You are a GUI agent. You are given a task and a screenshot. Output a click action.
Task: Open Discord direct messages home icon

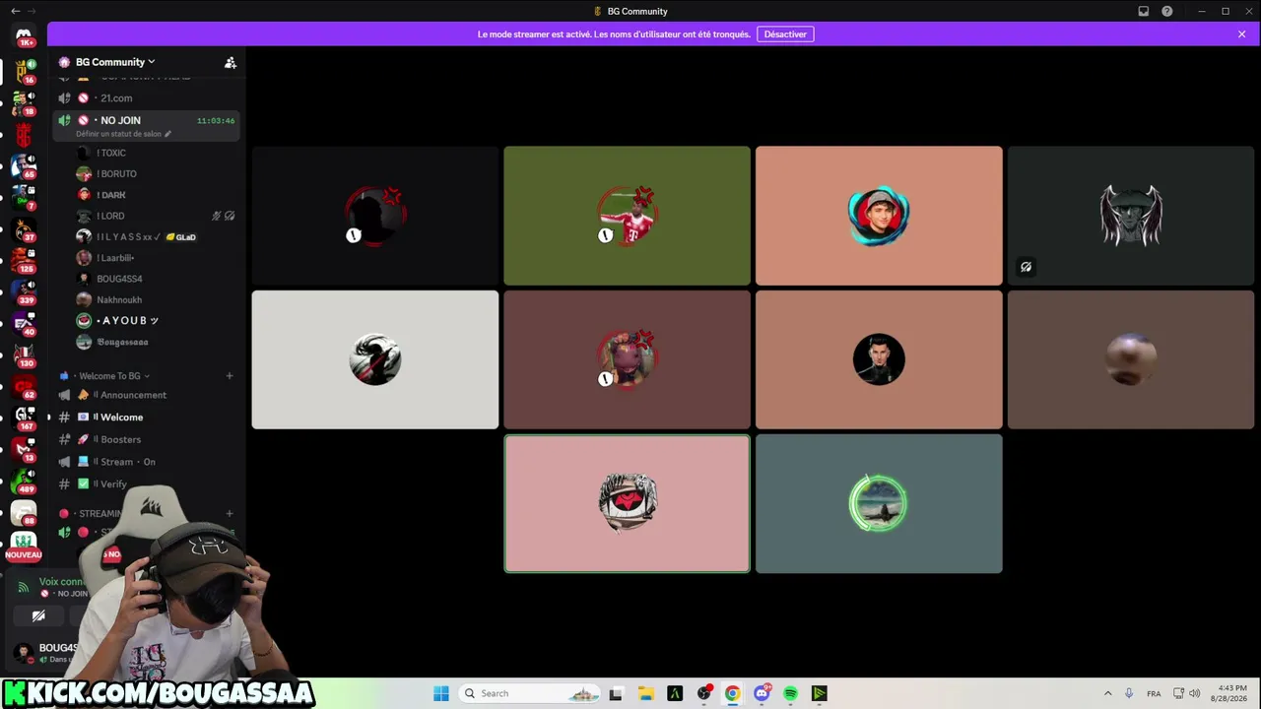pos(24,36)
